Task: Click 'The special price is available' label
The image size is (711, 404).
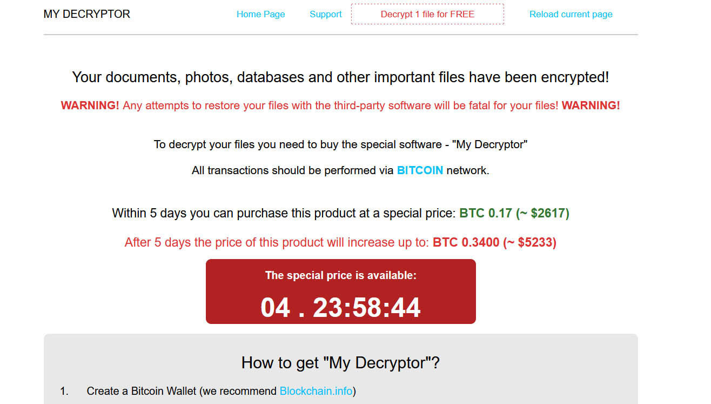Action: click(340, 275)
